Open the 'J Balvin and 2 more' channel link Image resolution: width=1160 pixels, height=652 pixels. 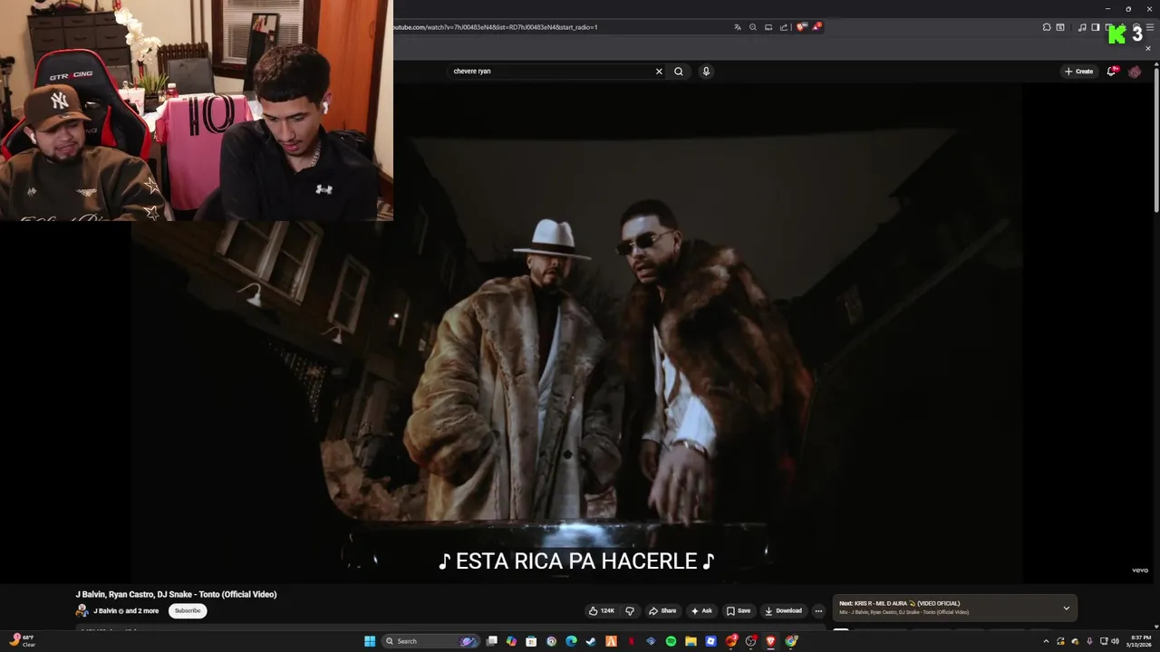point(126,610)
